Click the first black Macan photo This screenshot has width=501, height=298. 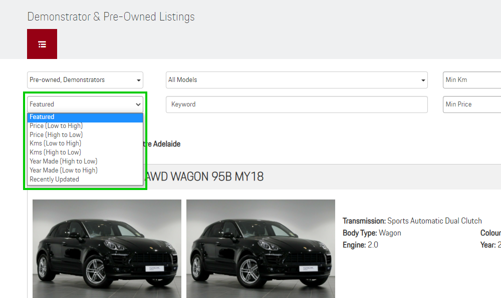(x=107, y=248)
